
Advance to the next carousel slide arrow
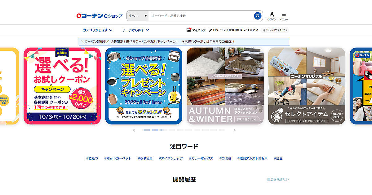(x=234, y=130)
